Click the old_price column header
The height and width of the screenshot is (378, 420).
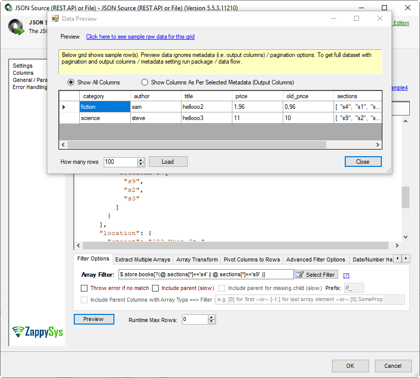coord(308,96)
